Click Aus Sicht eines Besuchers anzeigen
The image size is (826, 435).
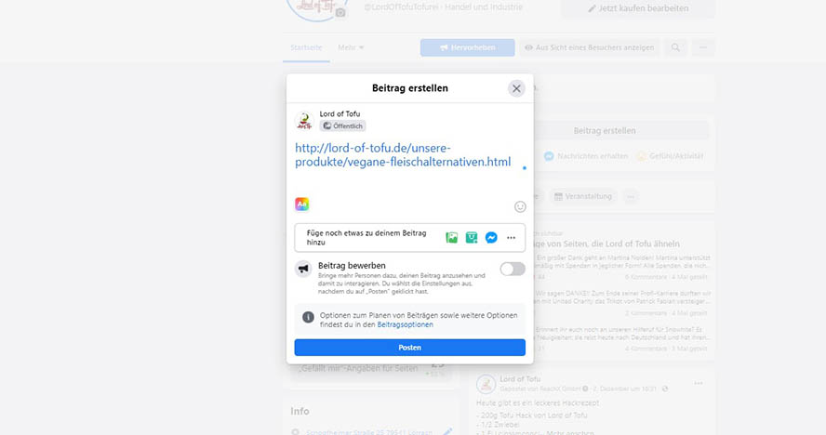(x=589, y=47)
